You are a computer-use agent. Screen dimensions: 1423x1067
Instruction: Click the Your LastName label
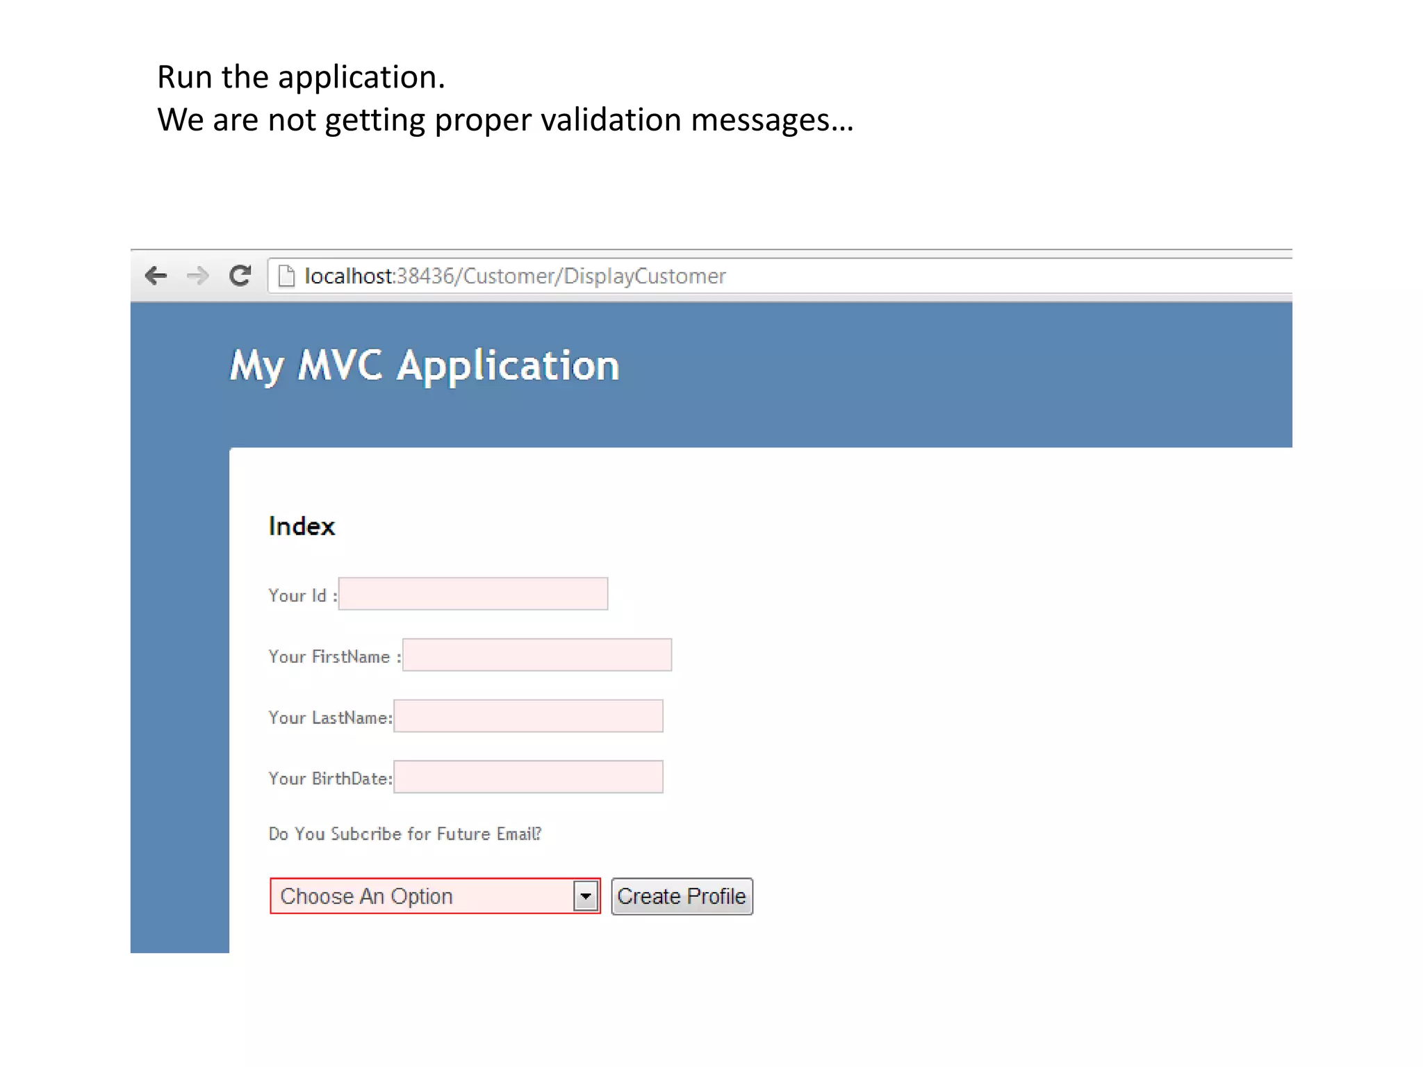pyautogui.click(x=330, y=718)
